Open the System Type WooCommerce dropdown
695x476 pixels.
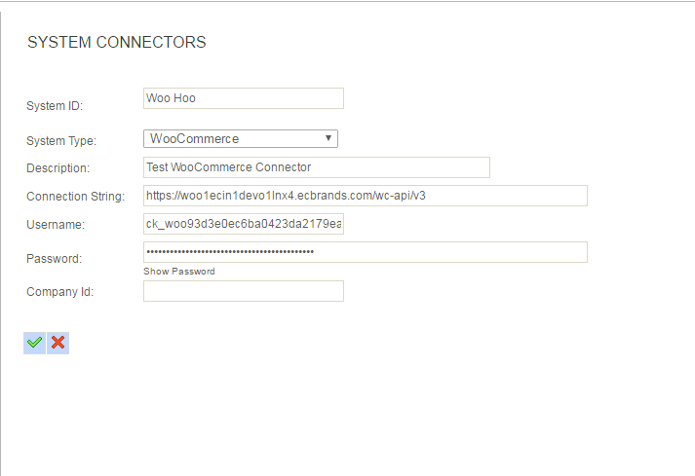tap(240, 138)
